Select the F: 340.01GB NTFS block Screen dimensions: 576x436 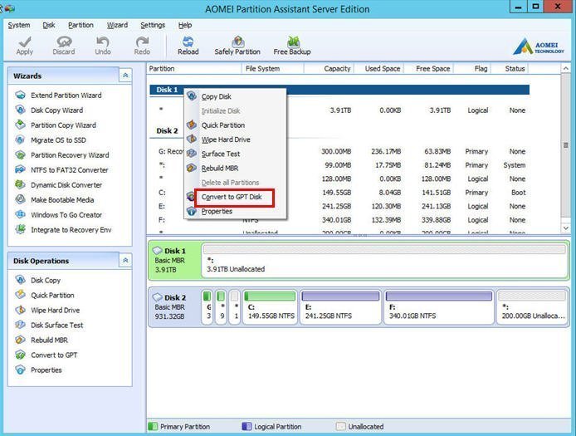438,307
